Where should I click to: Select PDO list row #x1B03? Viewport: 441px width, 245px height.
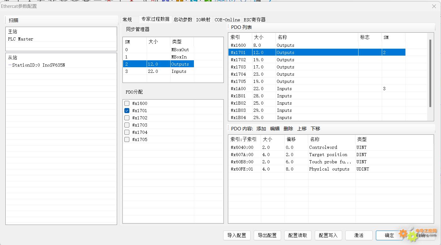tap(317, 110)
